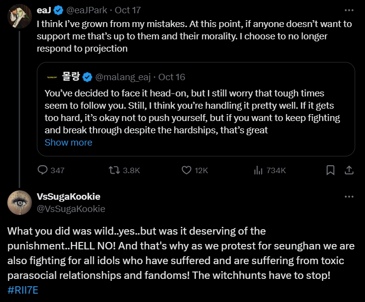Click the share icon on eaJ's tweet
The width and height of the screenshot is (365, 302).
click(349, 170)
